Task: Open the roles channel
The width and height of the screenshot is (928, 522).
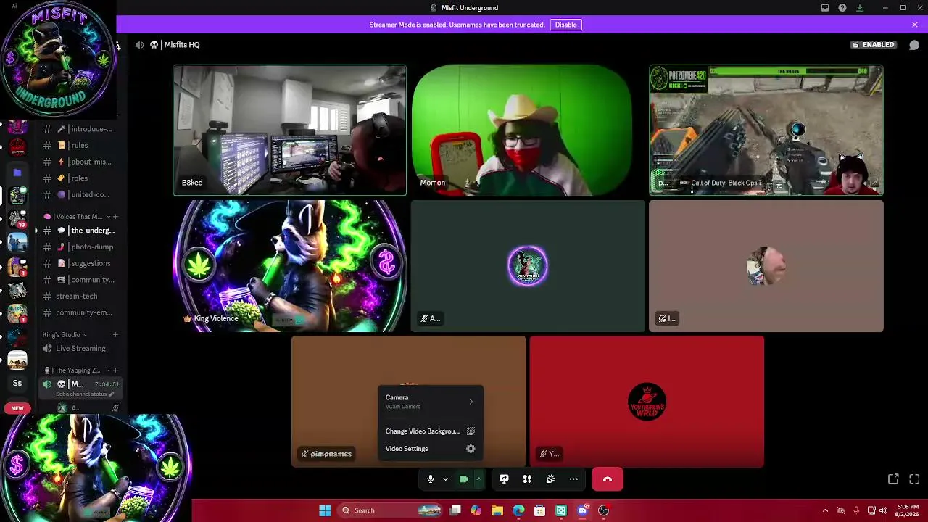Action: coord(80,178)
